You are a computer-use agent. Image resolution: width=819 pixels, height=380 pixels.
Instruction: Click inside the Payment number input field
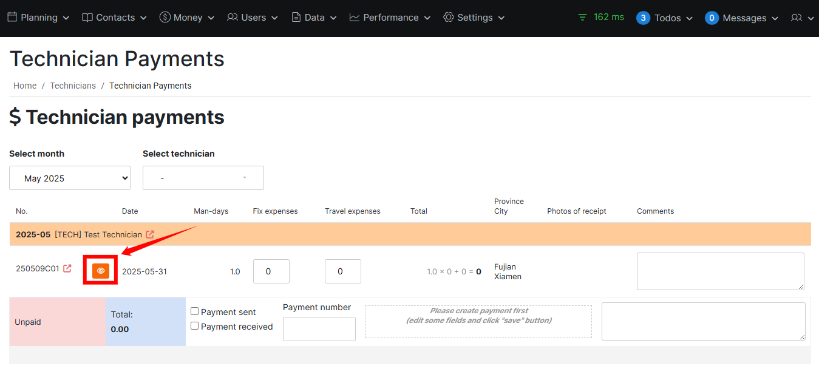click(319, 328)
